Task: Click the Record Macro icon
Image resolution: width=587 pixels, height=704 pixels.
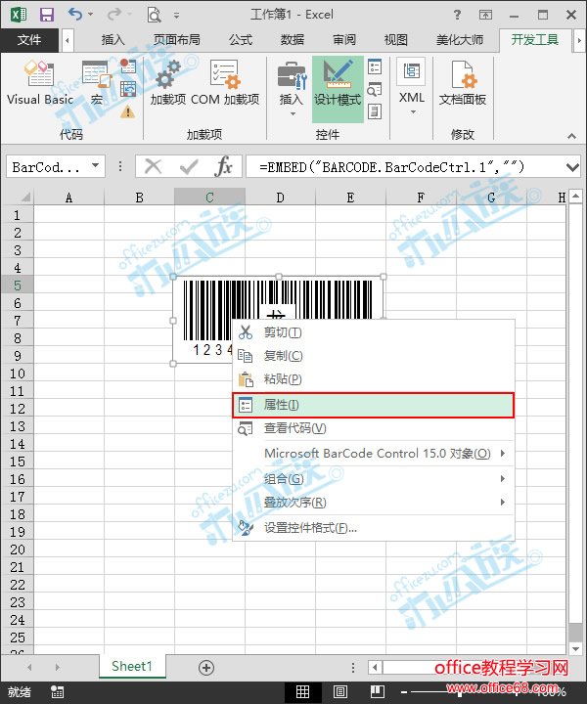Action: [128, 66]
